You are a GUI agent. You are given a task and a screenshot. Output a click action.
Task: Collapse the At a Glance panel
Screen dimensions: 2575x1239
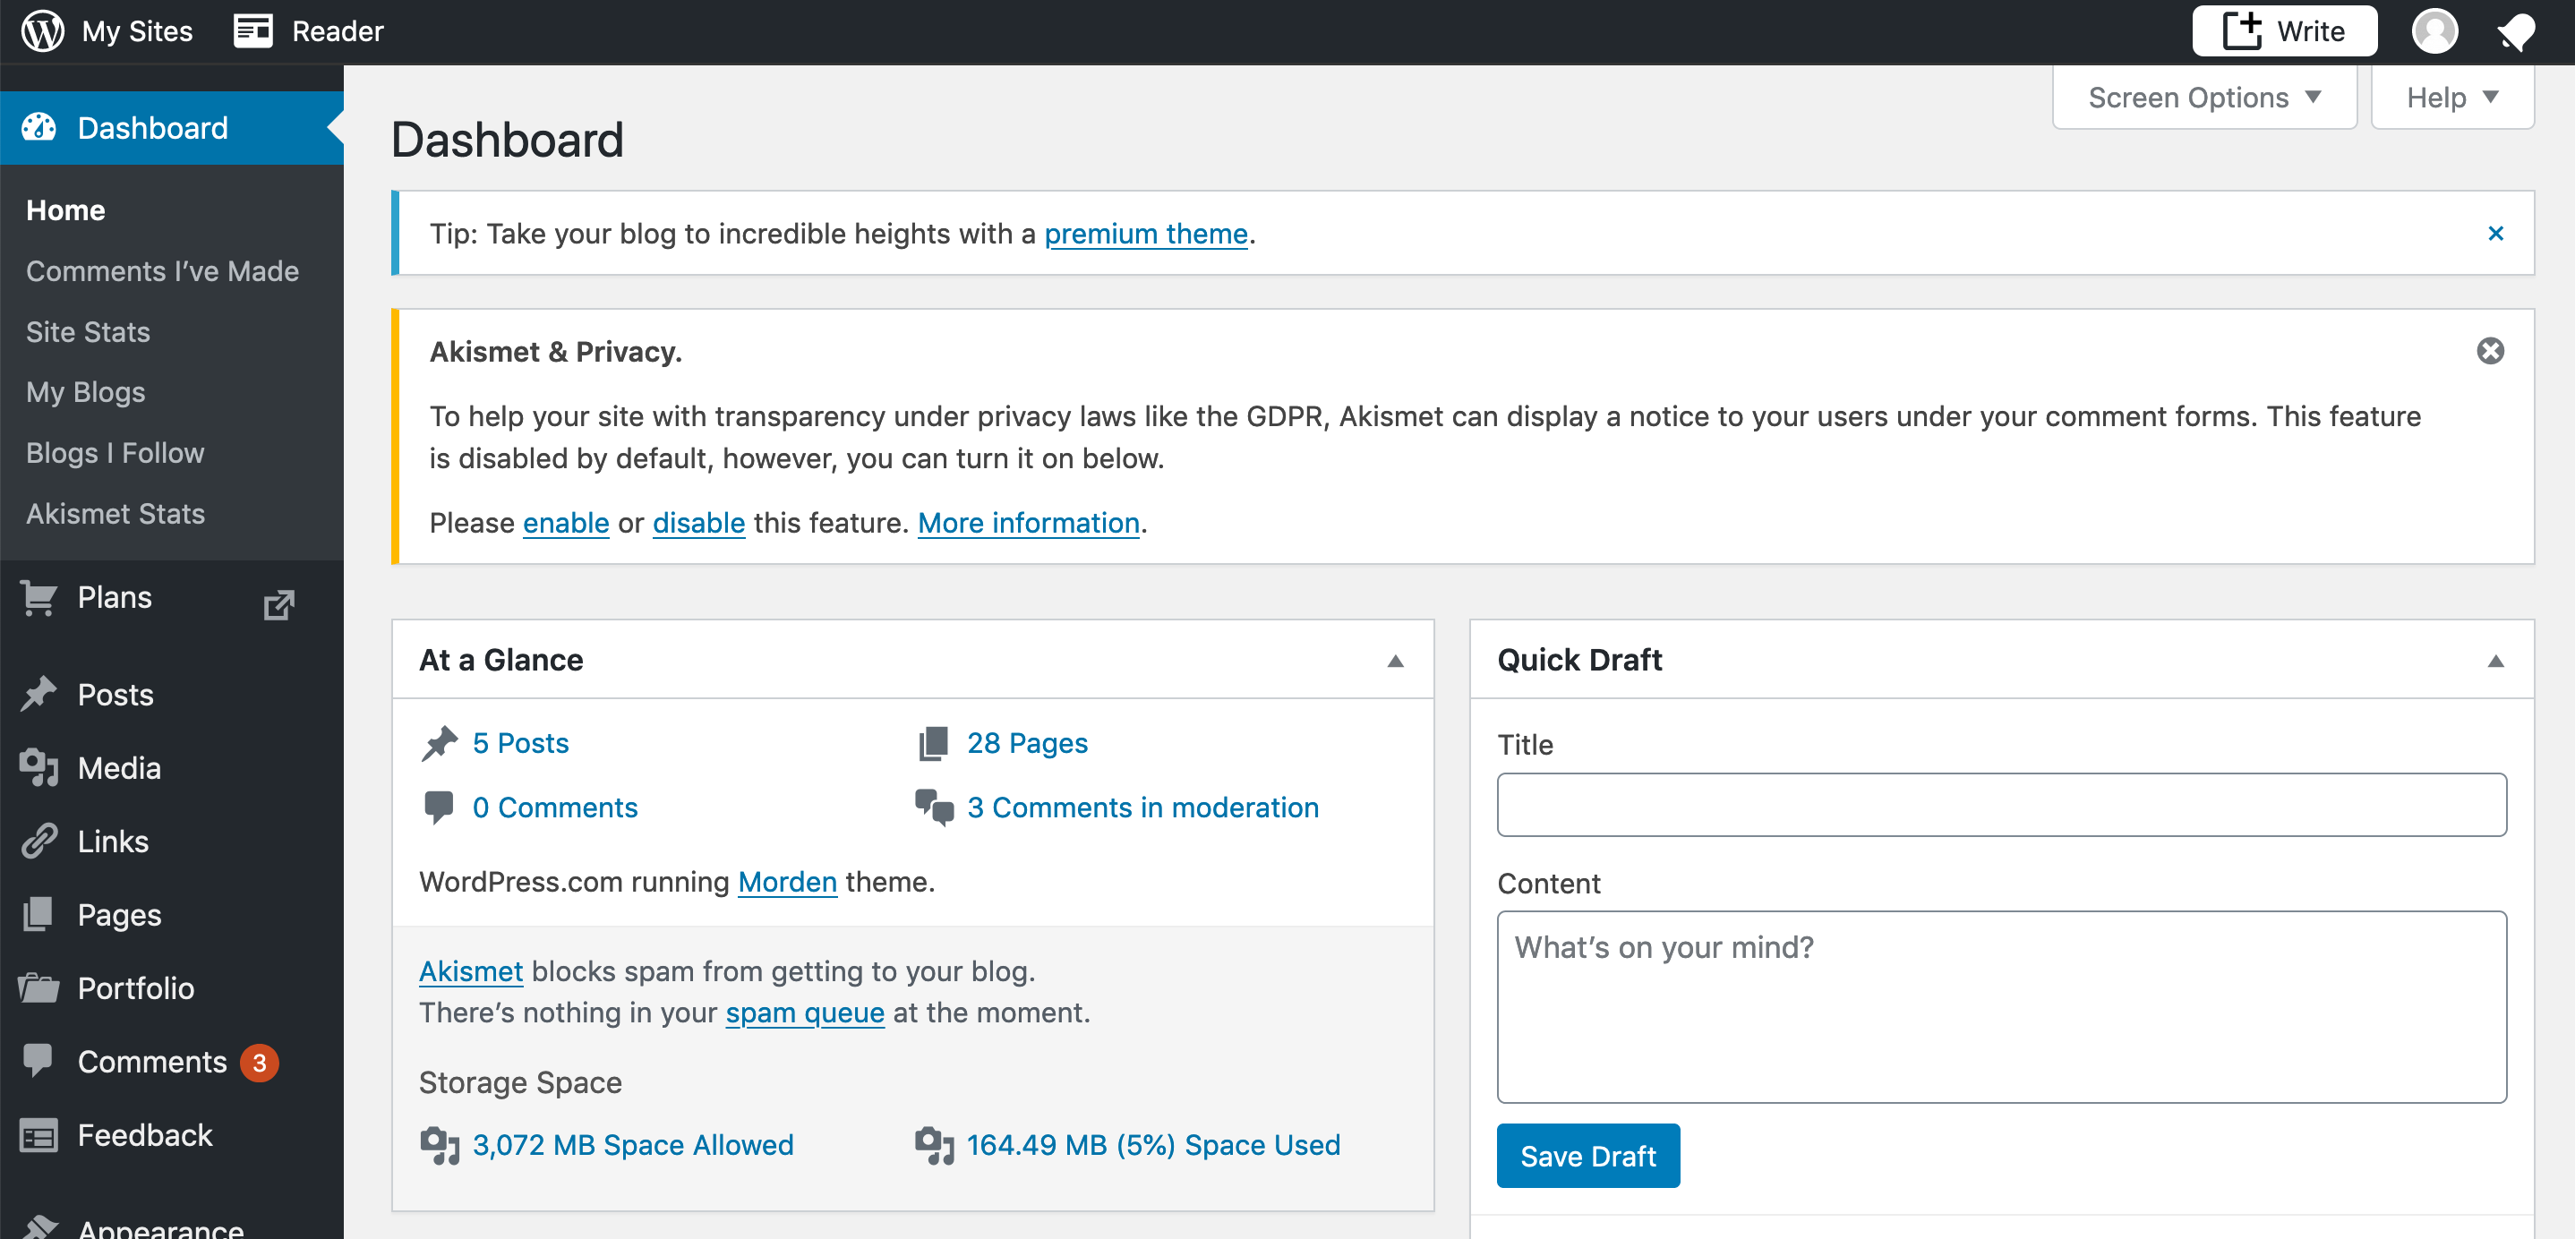[x=1396, y=661]
